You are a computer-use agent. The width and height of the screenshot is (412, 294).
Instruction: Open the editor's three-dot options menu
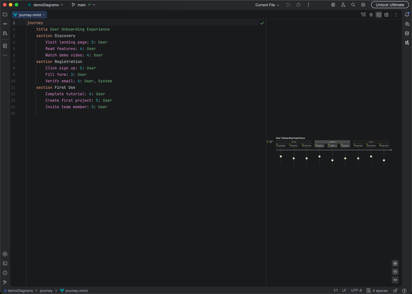tap(396, 14)
